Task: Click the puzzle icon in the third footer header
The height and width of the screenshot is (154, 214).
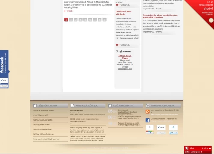Action: (x=110, y=106)
